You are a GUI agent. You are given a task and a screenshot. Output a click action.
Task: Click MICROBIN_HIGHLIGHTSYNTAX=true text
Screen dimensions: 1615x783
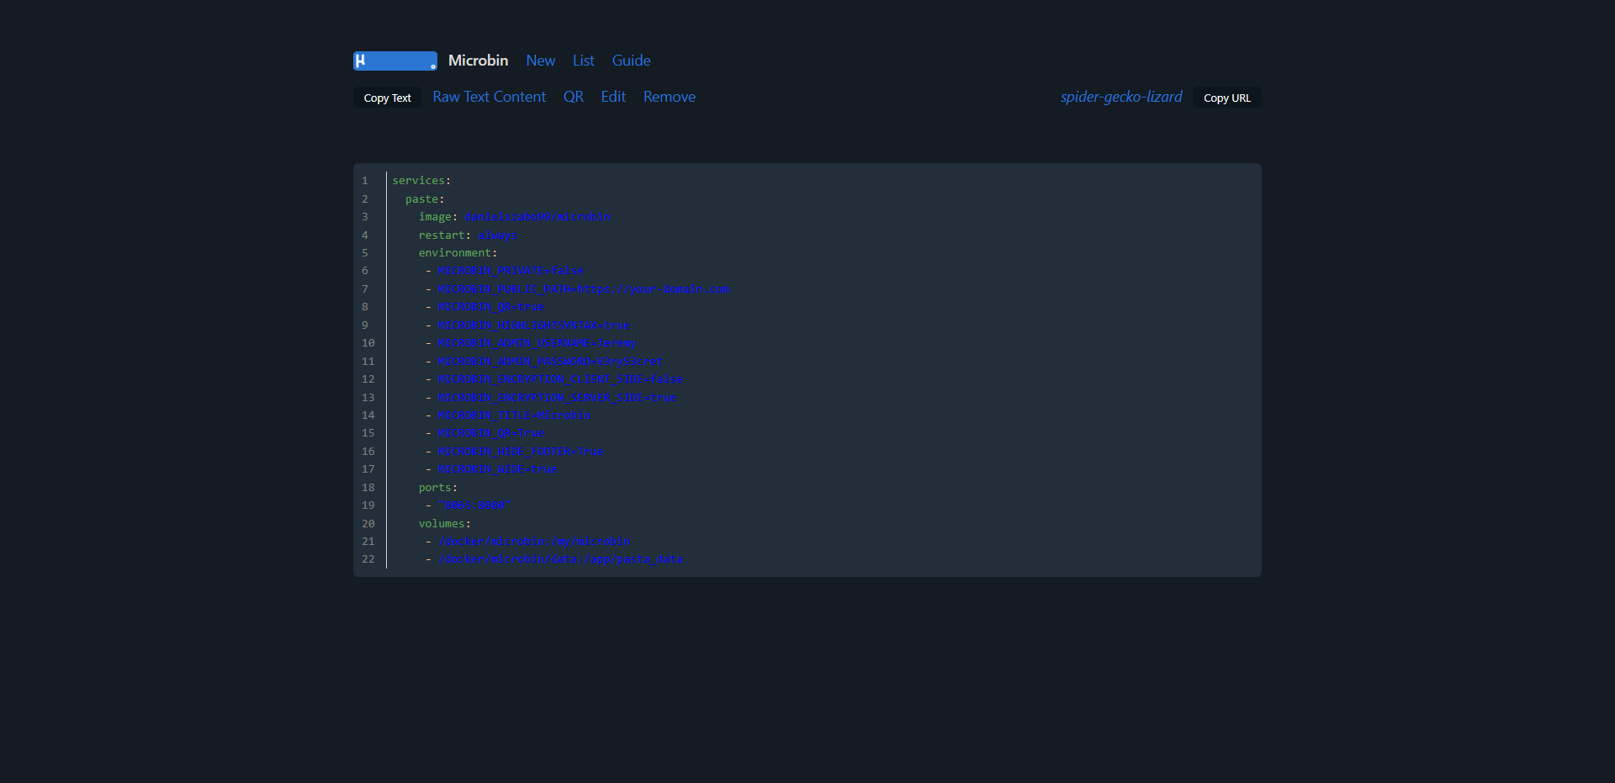coord(533,325)
